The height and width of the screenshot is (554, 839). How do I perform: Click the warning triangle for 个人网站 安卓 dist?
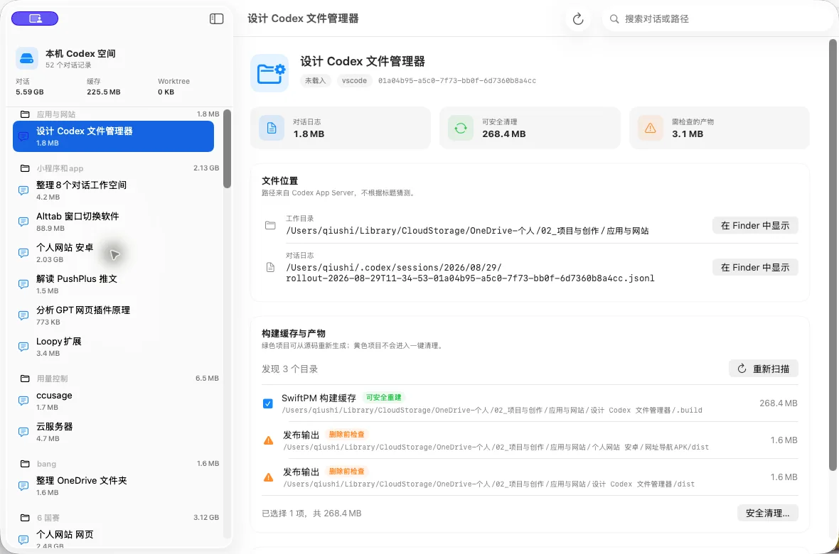(x=269, y=440)
